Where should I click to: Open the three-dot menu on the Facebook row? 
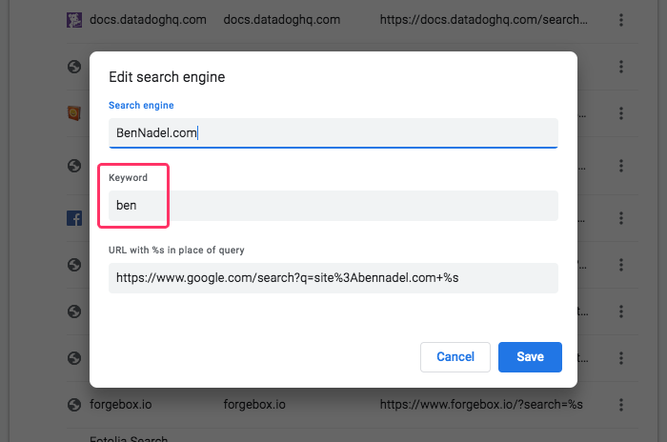click(x=621, y=218)
